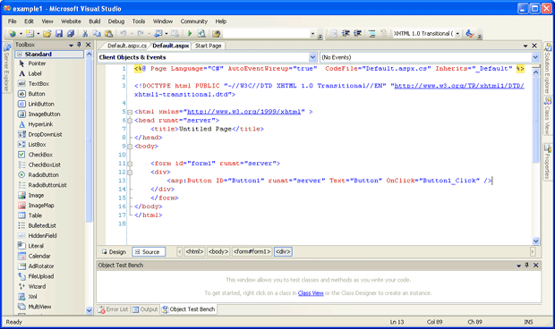The image size is (555, 329).
Task: Click the increase indent toolbar icon
Action: [x=357, y=34]
